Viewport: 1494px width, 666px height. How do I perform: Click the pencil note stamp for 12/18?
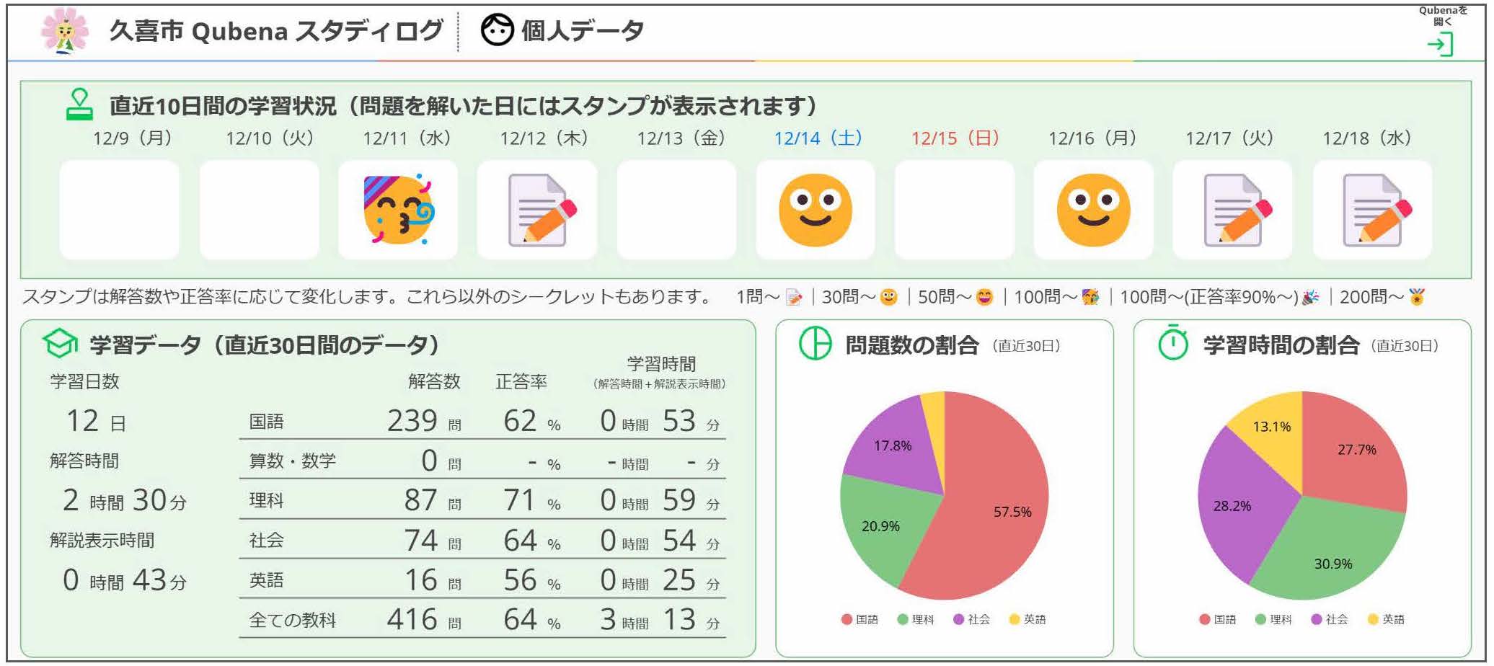pos(1373,210)
